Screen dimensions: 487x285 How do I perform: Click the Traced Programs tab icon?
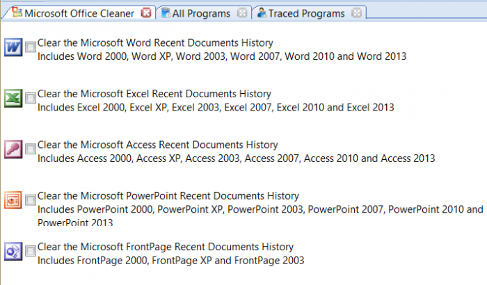coord(262,13)
